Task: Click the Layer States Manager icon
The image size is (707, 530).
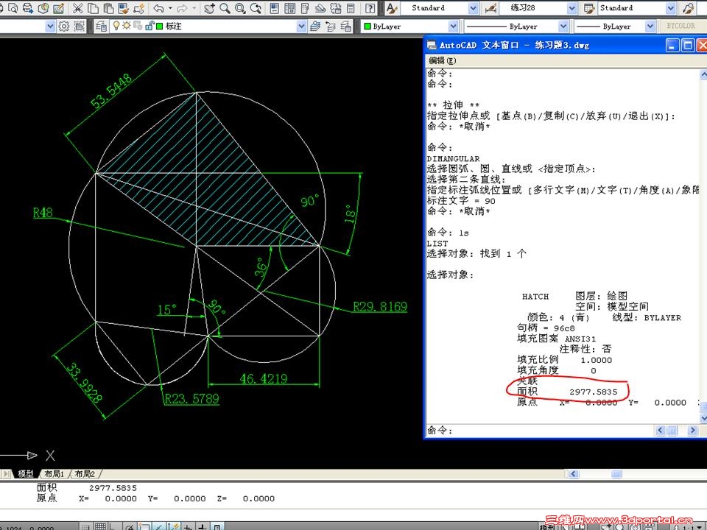Action: (x=346, y=26)
